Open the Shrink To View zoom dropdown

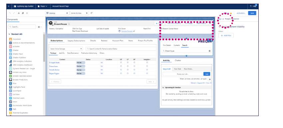click(79, 13)
